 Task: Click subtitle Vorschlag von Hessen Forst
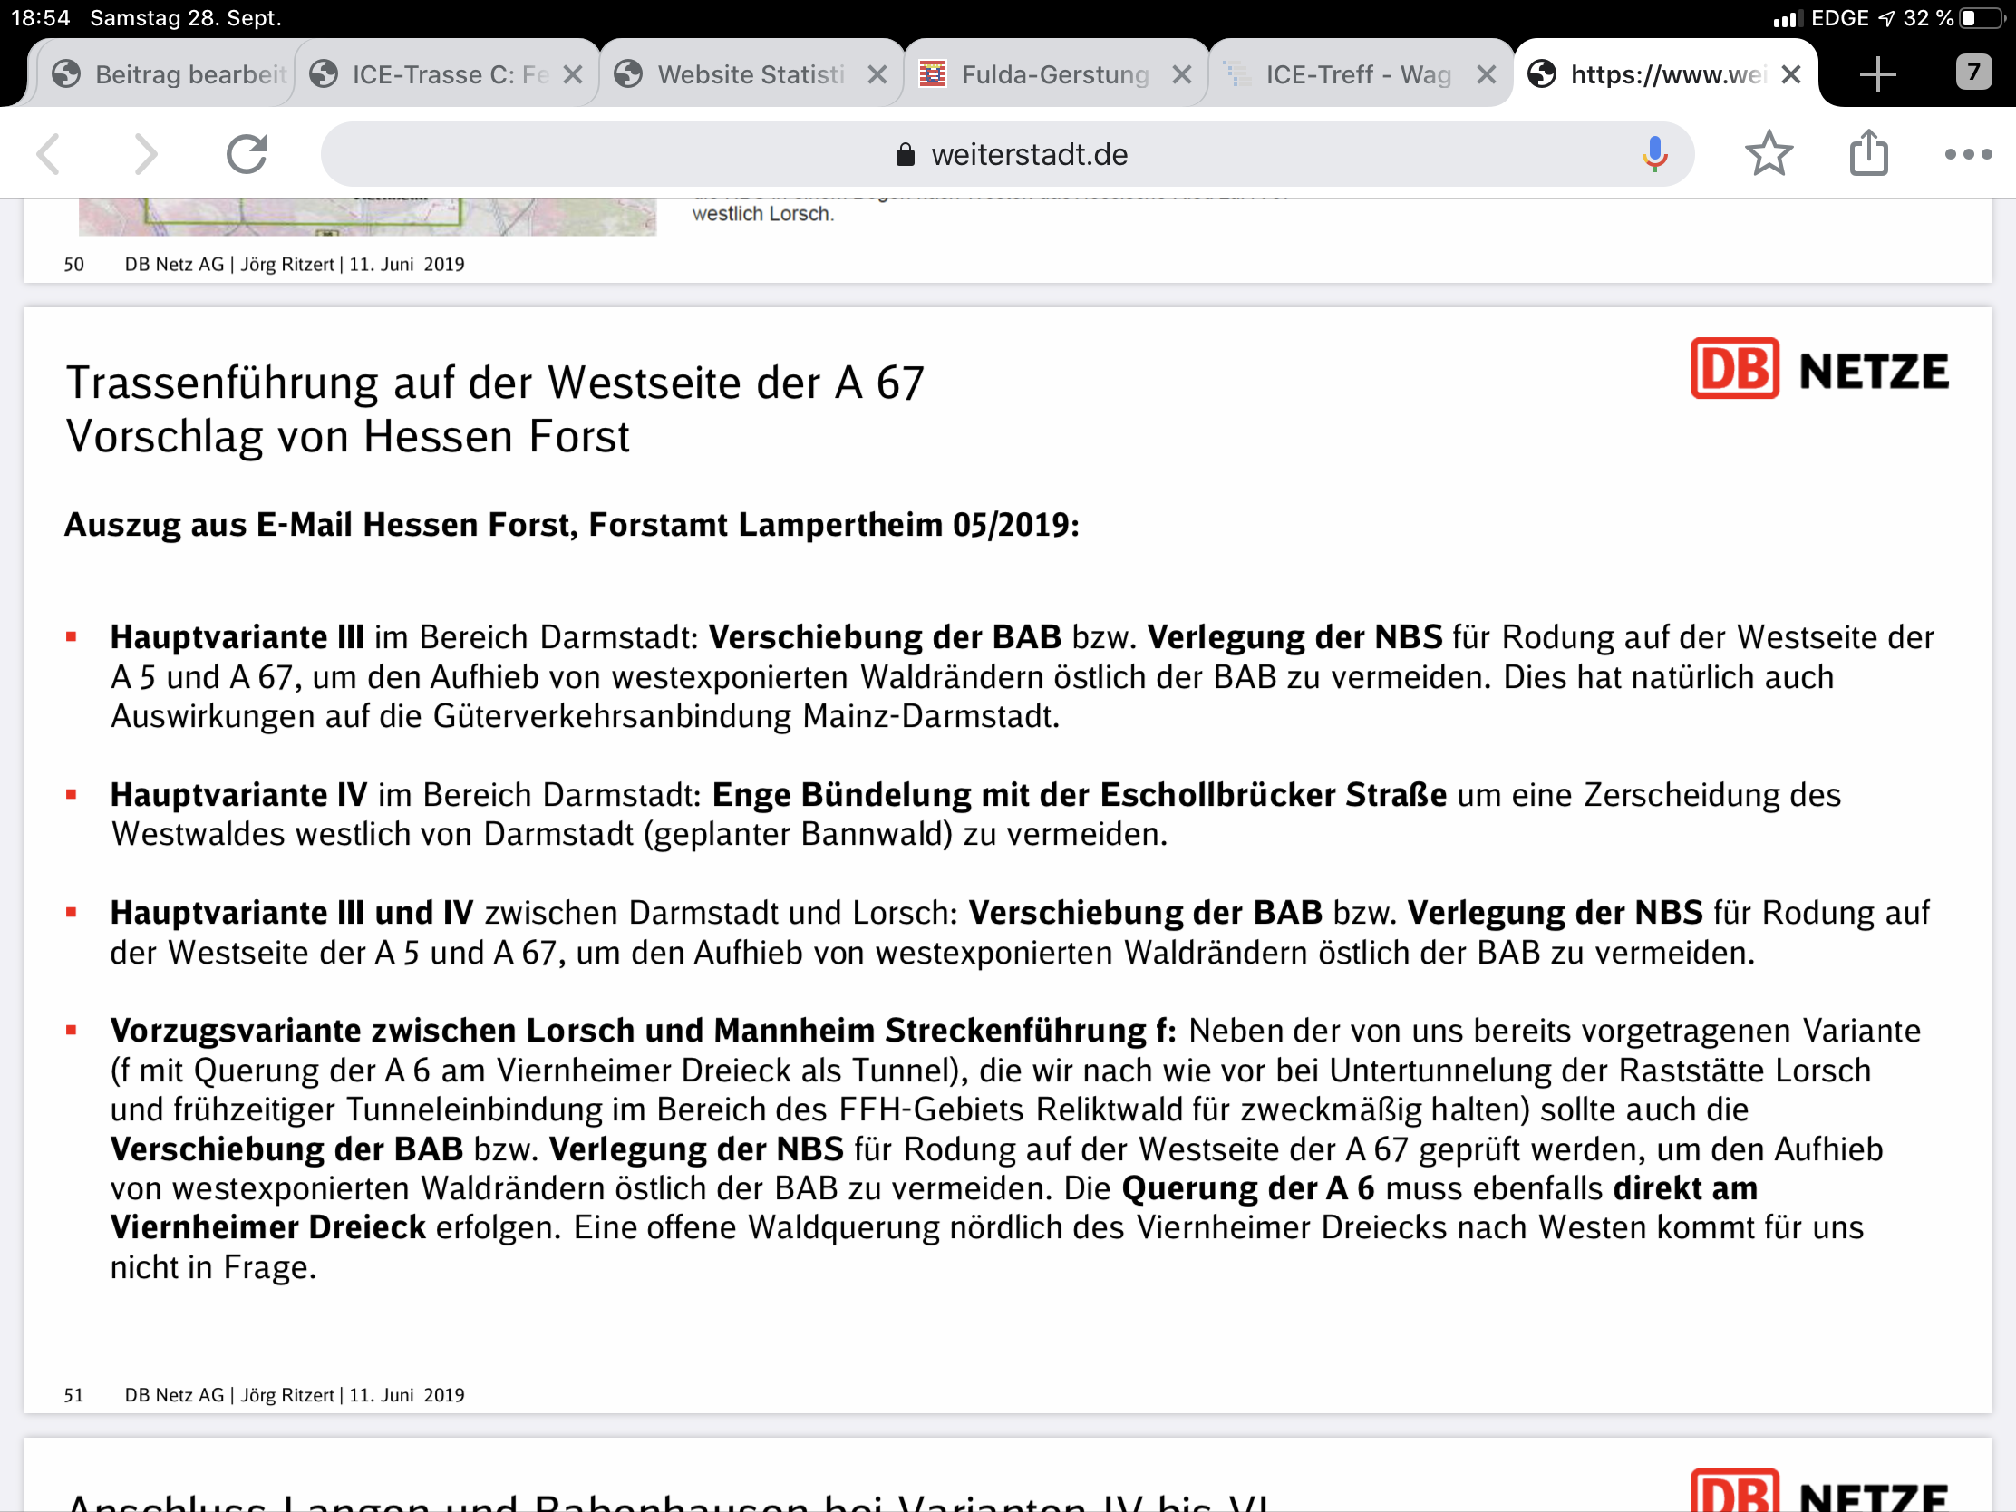click(x=347, y=437)
